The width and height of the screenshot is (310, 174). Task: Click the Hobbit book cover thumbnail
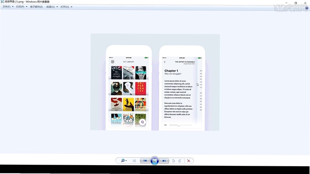coord(116,119)
